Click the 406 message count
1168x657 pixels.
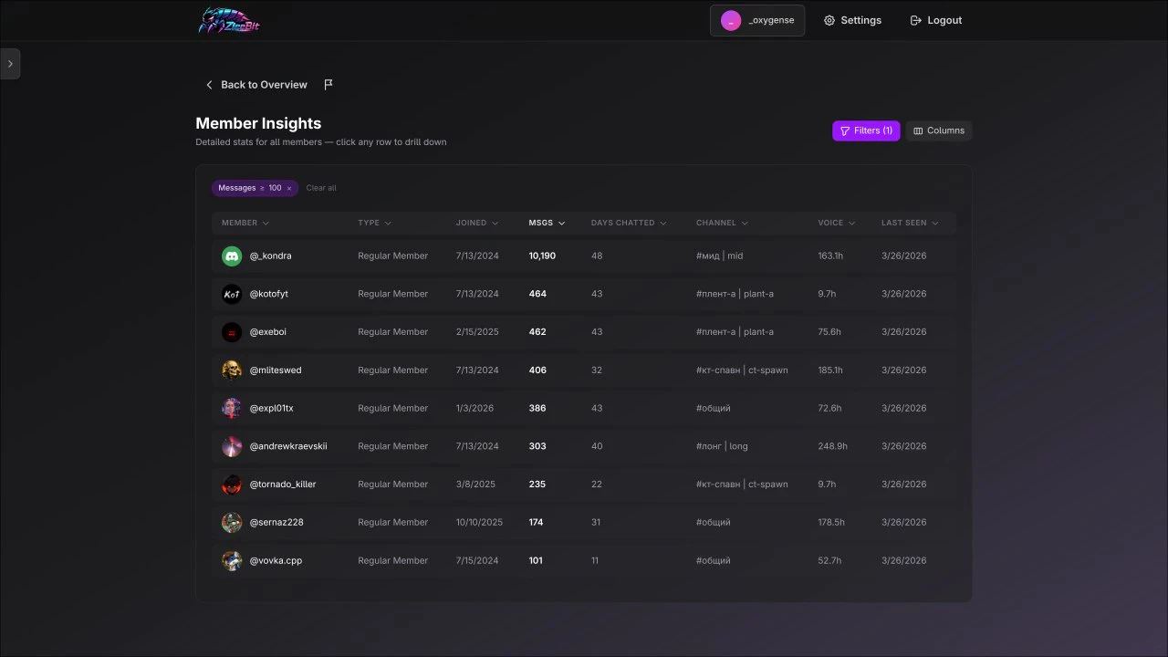(x=537, y=370)
